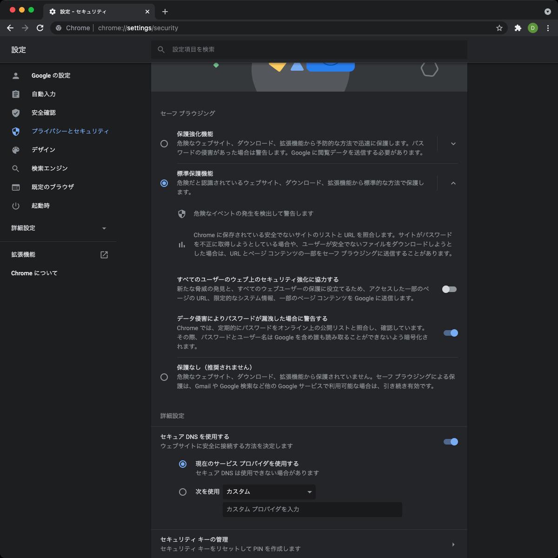Click the browser window icon beside 既定のブラウザ
This screenshot has width=558, height=558.
tap(16, 187)
